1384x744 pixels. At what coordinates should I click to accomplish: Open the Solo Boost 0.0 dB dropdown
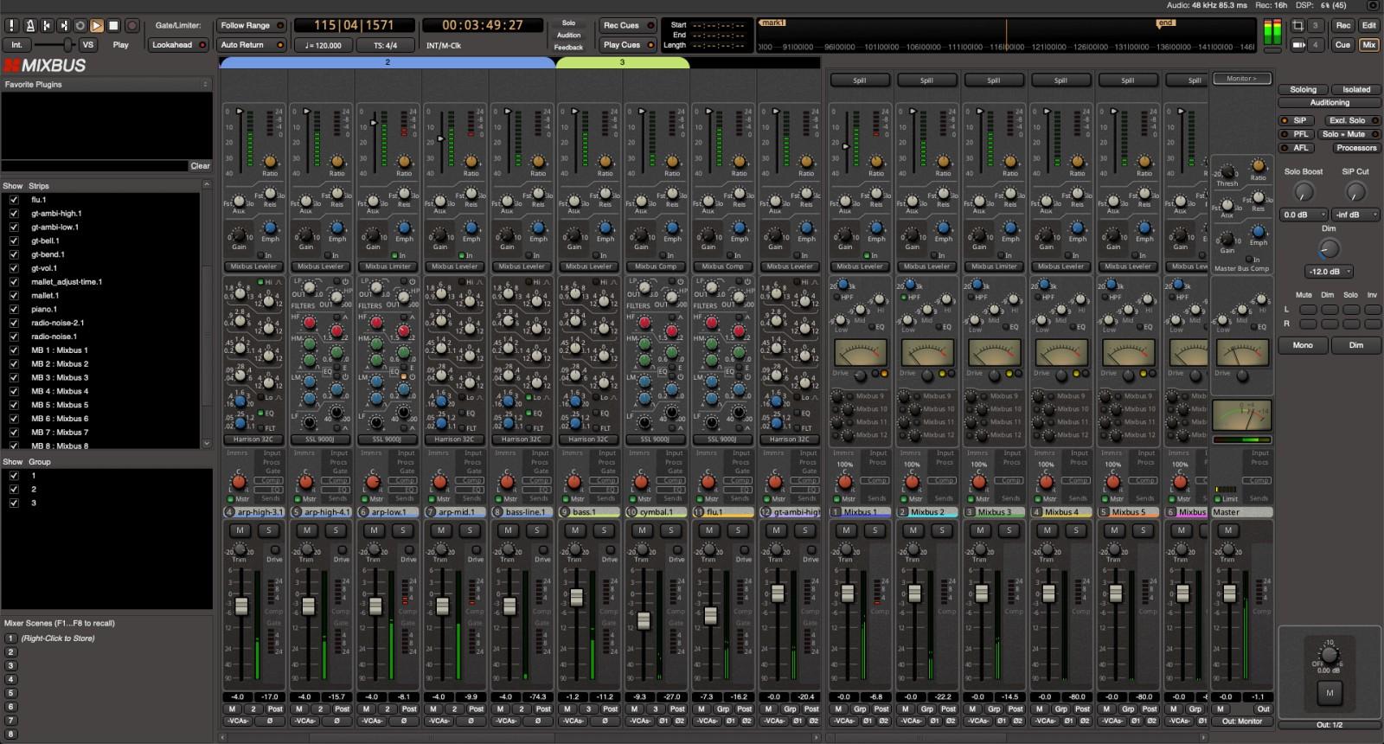tap(1303, 215)
